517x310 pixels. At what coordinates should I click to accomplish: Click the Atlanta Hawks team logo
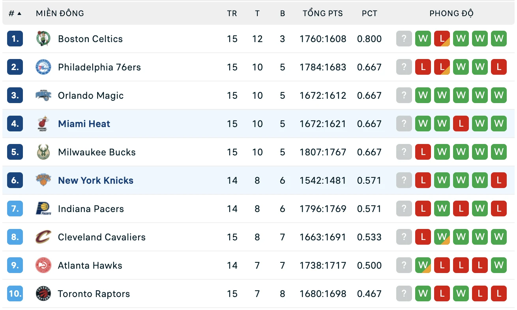pyautogui.click(x=43, y=265)
